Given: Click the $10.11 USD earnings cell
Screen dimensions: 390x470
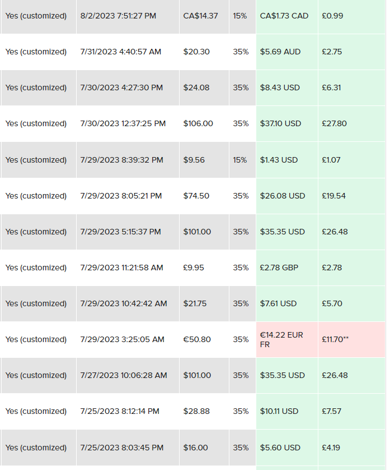Looking at the screenshot, I should click(279, 411).
